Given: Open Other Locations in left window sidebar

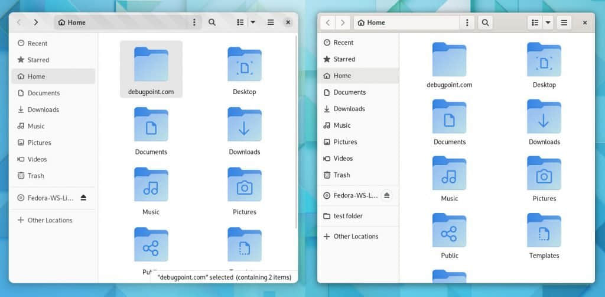Looking at the screenshot, I should pos(53,220).
